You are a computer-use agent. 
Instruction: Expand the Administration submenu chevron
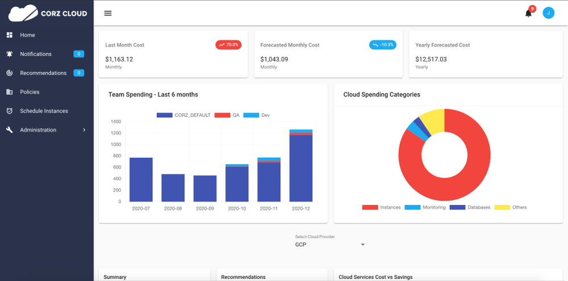pyautogui.click(x=84, y=129)
